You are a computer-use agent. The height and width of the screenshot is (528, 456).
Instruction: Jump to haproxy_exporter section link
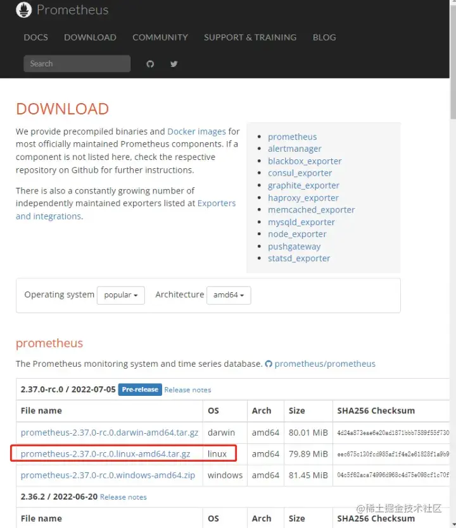click(303, 198)
